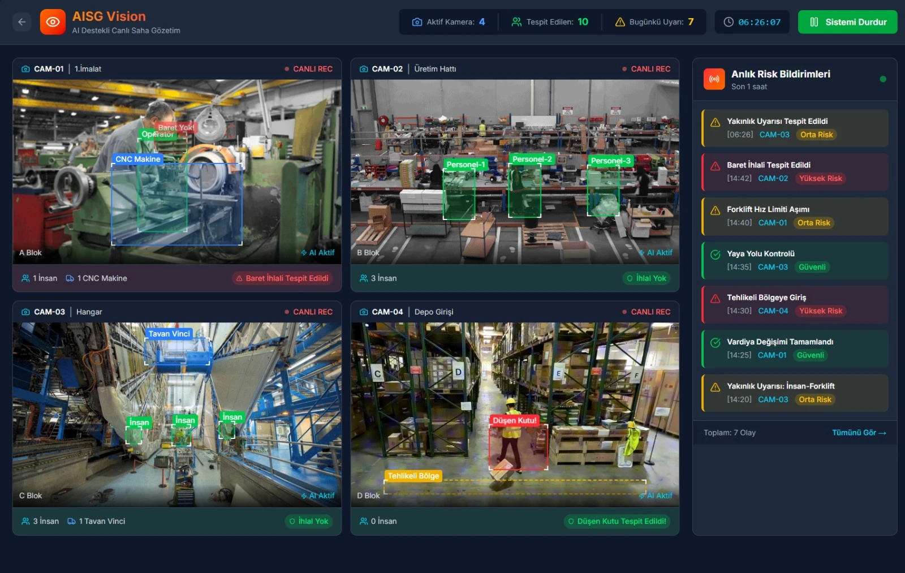This screenshot has width=905, height=573.
Task: Click the Baret İhlali Tespit Edildi badge under CAM-01
Action: pyautogui.click(x=282, y=278)
